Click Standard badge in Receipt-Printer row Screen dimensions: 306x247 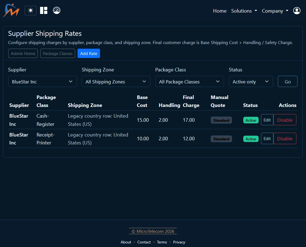[x=221, y=139]
